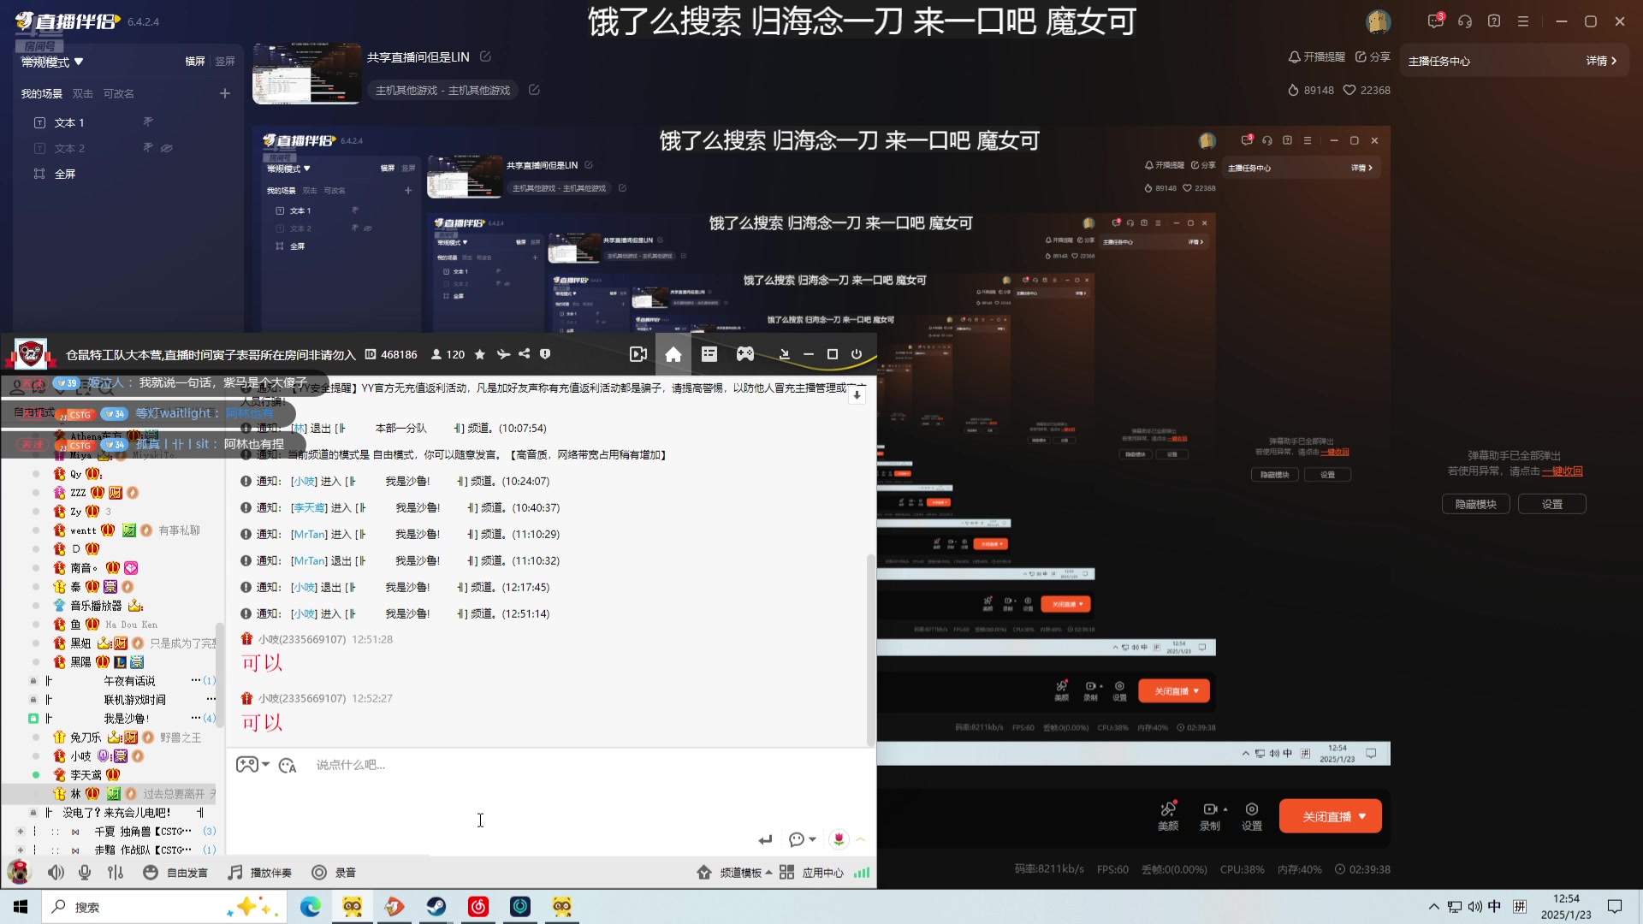Send message with enter arrow icon
Screen dimensions: 1643x924
(x=765, y=839)
